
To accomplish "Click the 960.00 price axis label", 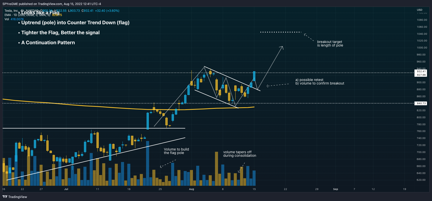I will pyautogui.click(x=421, y=61).
